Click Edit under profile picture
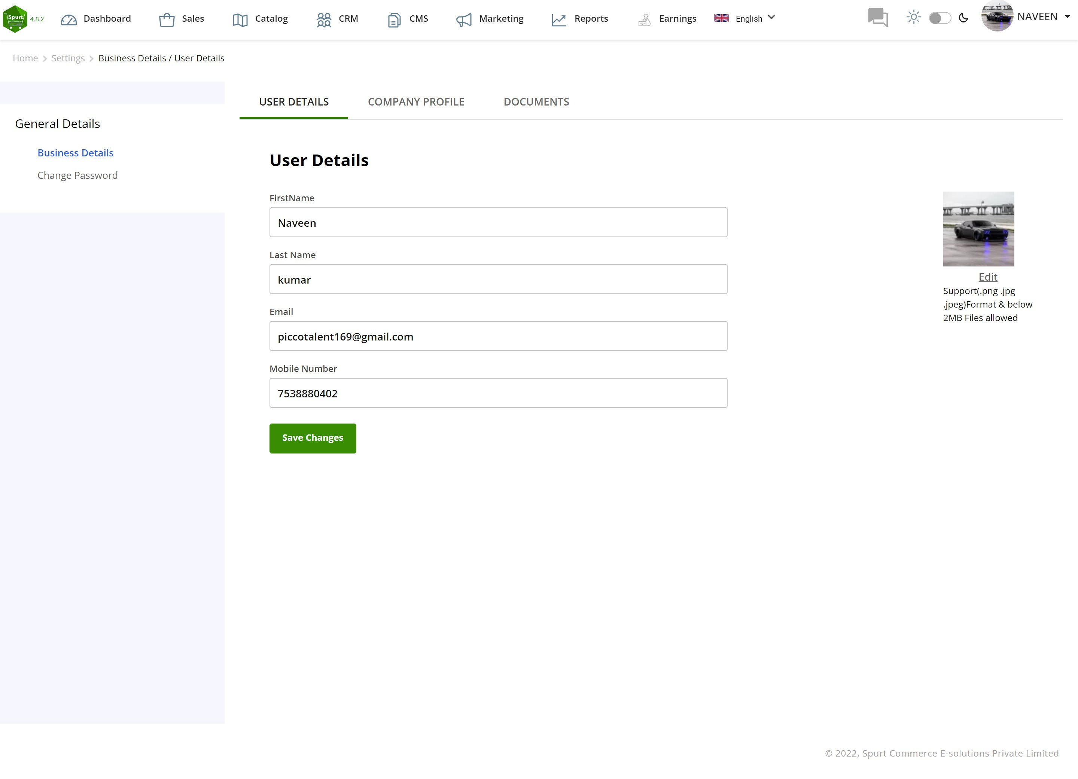Screen dimensions: 1078x779 point(988,277)
